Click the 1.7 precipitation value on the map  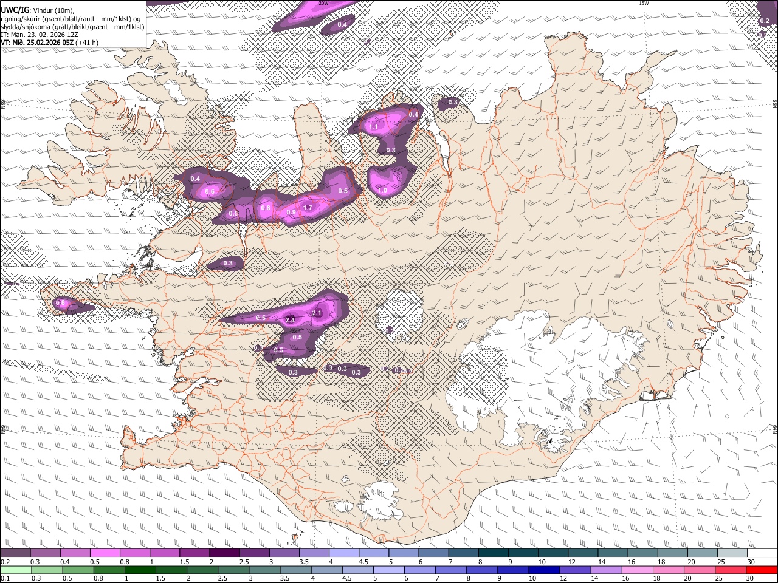coord(308,208)
